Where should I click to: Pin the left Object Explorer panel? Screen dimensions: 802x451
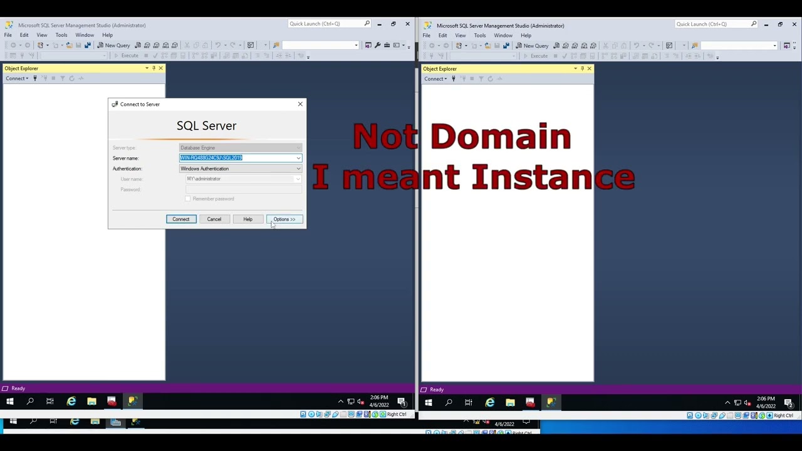(x=154, y=68)
